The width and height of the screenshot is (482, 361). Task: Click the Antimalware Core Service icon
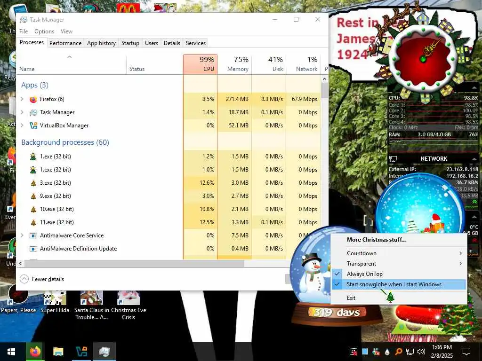point(33,235)
